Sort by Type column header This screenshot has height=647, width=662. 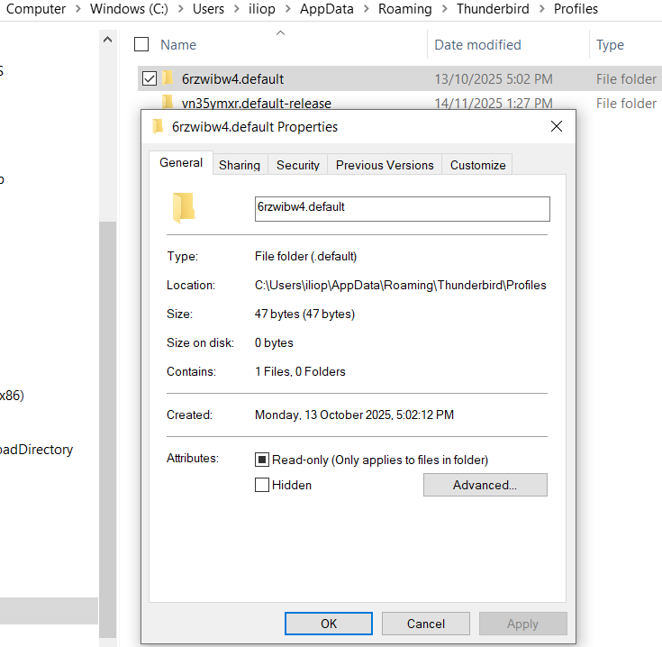(610, 45)
